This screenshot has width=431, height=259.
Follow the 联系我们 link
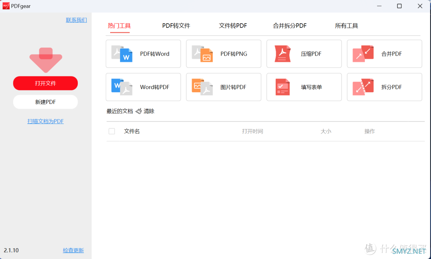[x=76, y=20]
